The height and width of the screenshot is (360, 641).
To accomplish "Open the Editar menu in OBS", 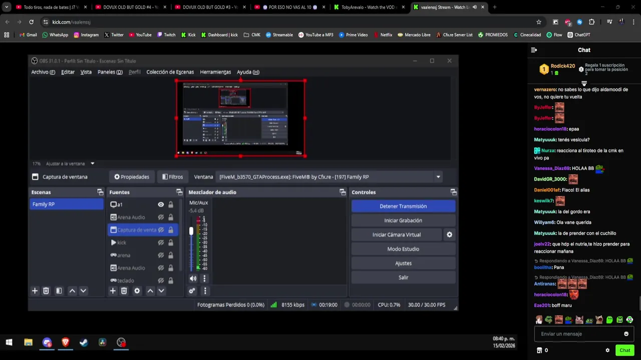I will tap(68, 72).
